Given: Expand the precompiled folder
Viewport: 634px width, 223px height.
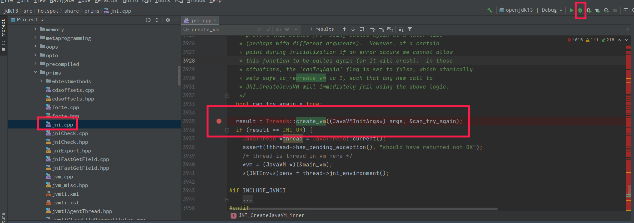Looking at the screenshot, I should coord(35,64).
